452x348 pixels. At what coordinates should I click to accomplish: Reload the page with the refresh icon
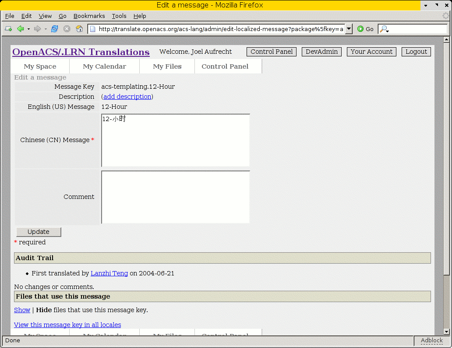[x=54, y=29]
